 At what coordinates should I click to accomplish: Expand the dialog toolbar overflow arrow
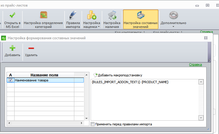coord(209,60)
